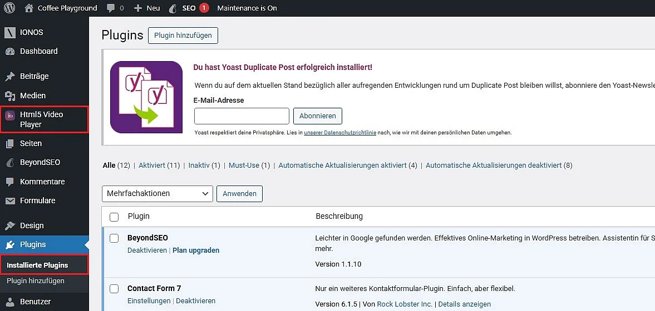Open Medien menu label
Viewport: 655px width, 311px height.
pyautogui.click(x=33, y=96)
